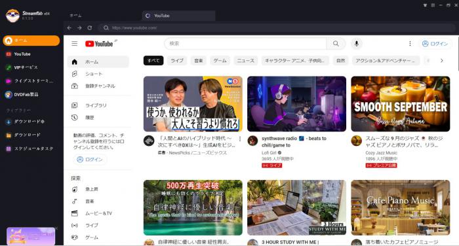Image resolution: width=459 pixels, height=246 pixels.
Task: Open ホーム in the YouTube sidebar
Action: 98,62
